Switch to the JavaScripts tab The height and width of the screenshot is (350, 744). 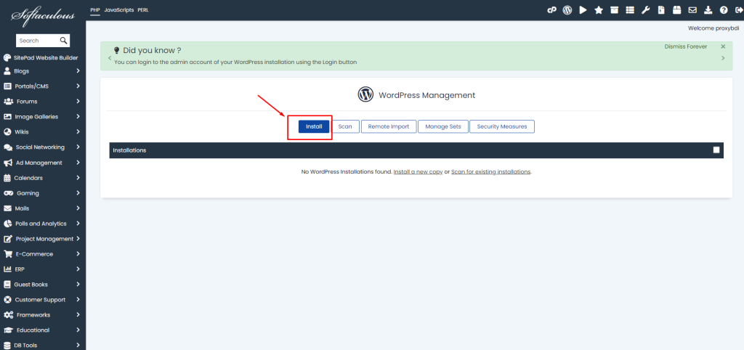[118, 10]
